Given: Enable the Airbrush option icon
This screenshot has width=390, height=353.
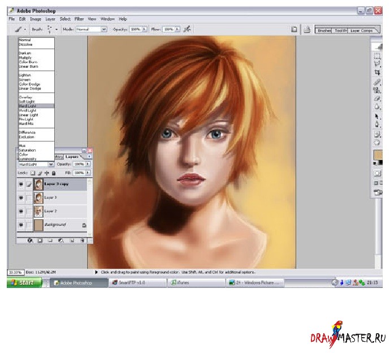Looking at the screenshot, I should coord(187,29).
